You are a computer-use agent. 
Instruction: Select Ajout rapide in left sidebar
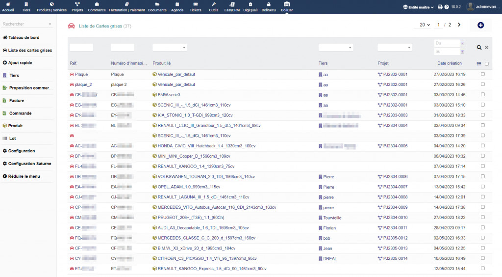click(21, 63)
